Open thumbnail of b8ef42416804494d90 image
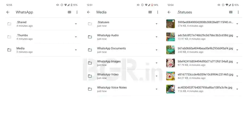This screenshot has width=245, height=139. pyautogui.click(x=170, y=63)
